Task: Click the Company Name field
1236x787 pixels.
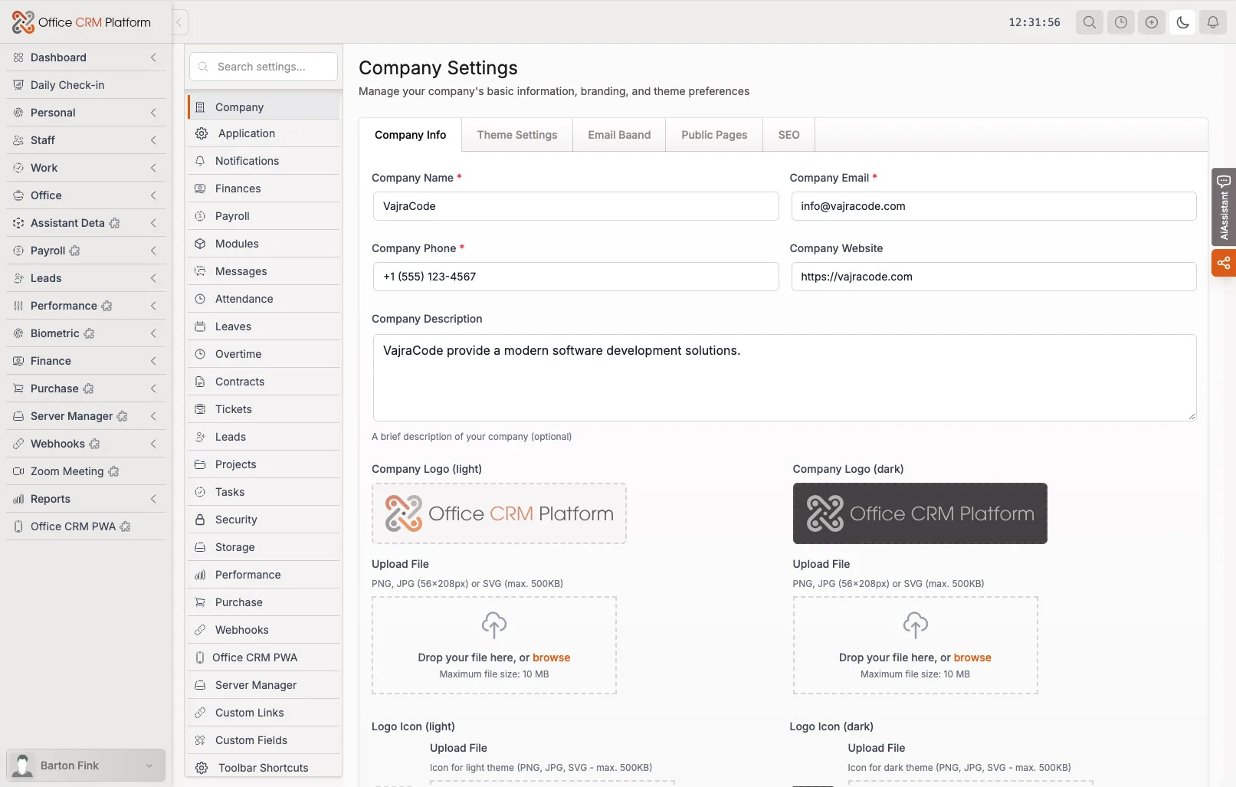Action: click(x=575, y=206)
